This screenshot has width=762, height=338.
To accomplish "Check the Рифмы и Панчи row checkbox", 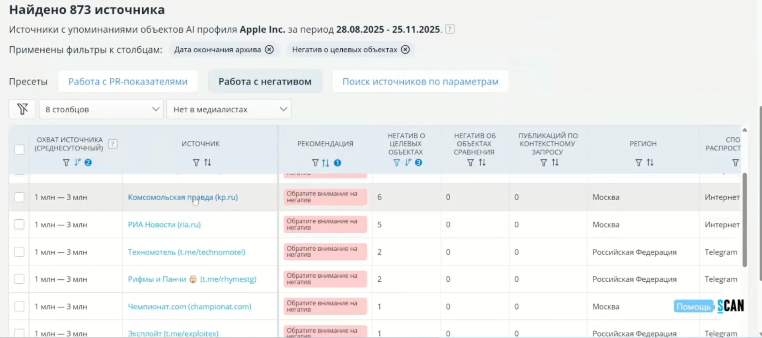I will click(19, 279).
